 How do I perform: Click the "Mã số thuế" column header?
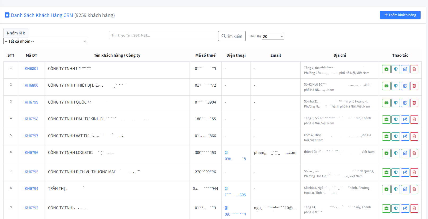click(x=205, y=55)
